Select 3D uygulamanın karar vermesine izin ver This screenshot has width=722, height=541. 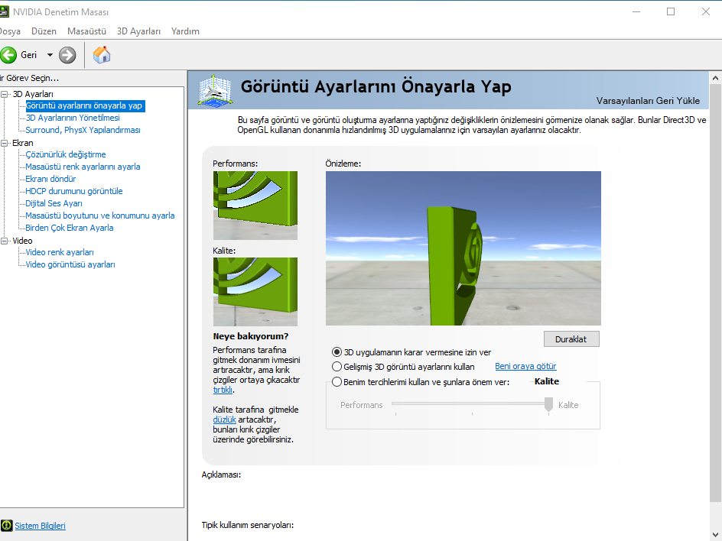coord(337,352)
